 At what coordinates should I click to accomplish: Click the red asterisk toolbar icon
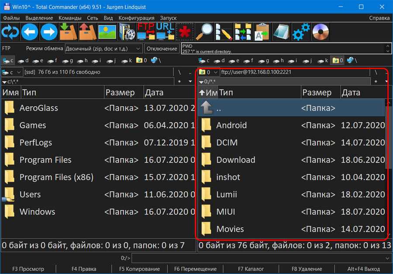pos(185,32)
